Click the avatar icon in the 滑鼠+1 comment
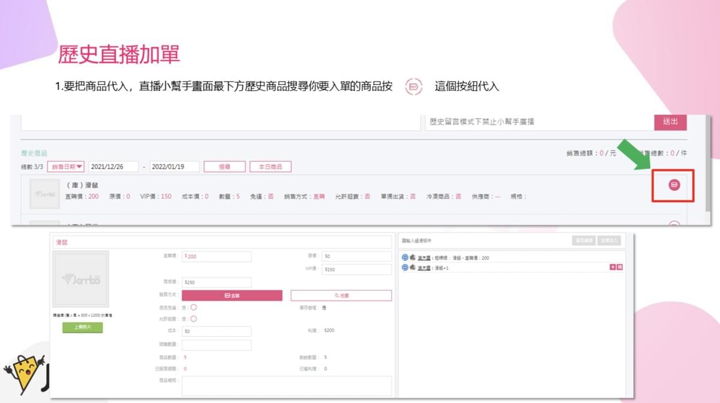This screenshot has width=720, height=403. point(413,267)
